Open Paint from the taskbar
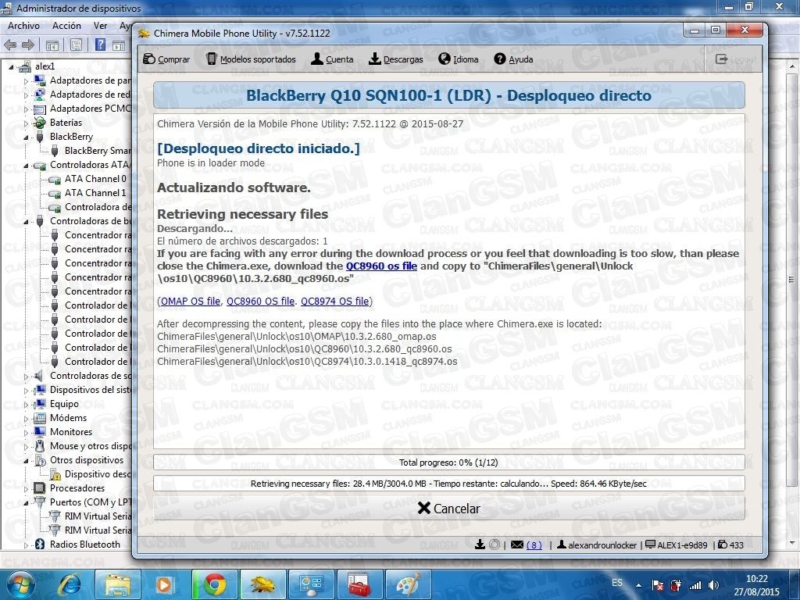800x600 pixels. (x=408, y=584)
